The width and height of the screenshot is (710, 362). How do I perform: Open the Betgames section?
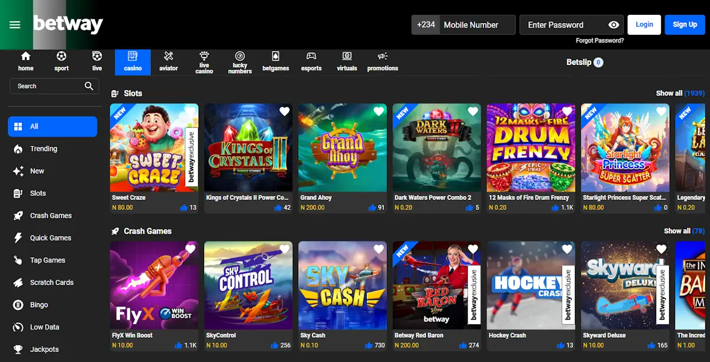pos(275,62)
